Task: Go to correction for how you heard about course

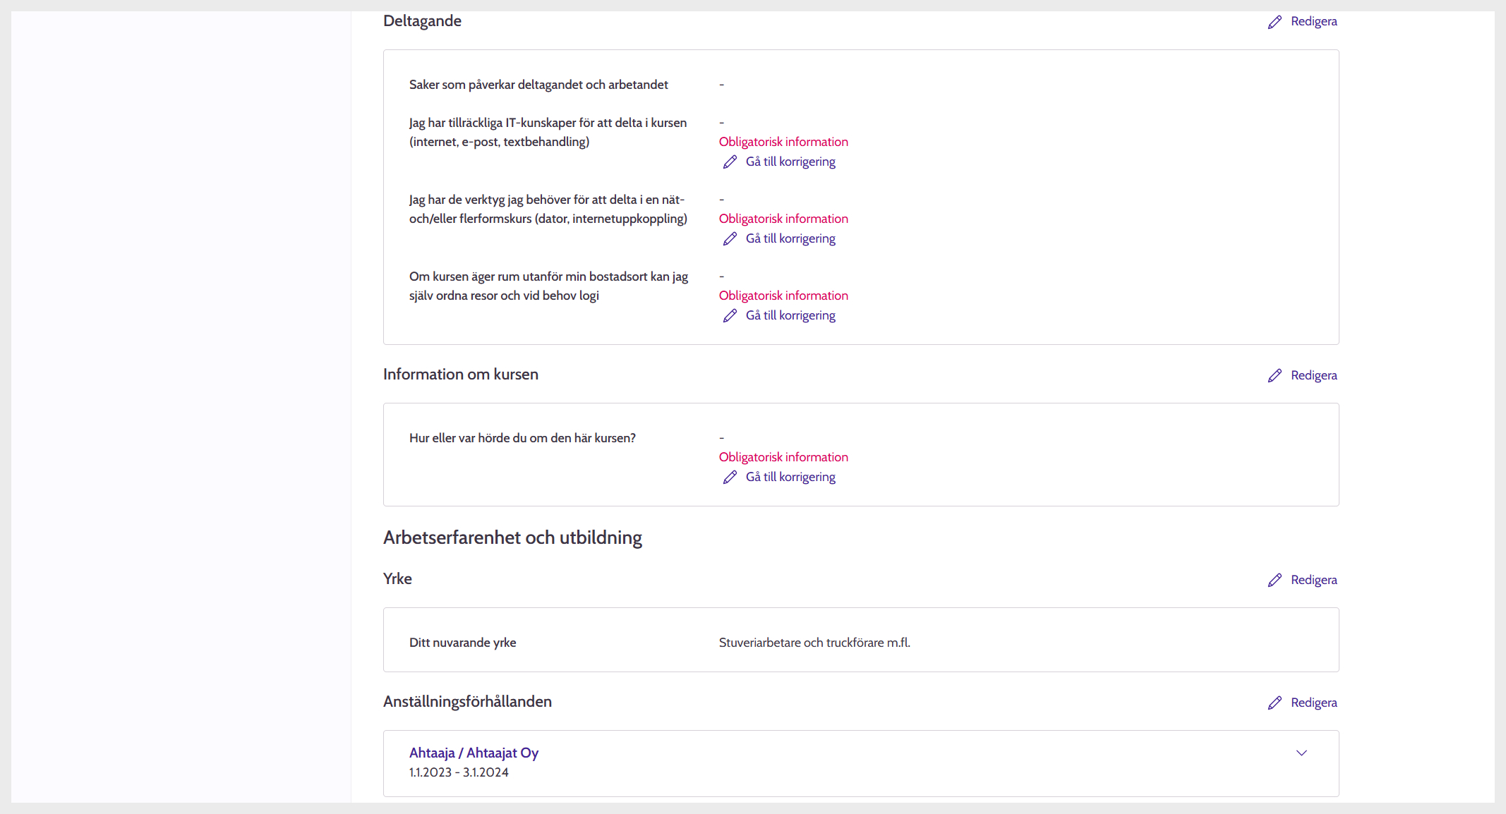Action: pyautogui.click(x=790, y=477)
